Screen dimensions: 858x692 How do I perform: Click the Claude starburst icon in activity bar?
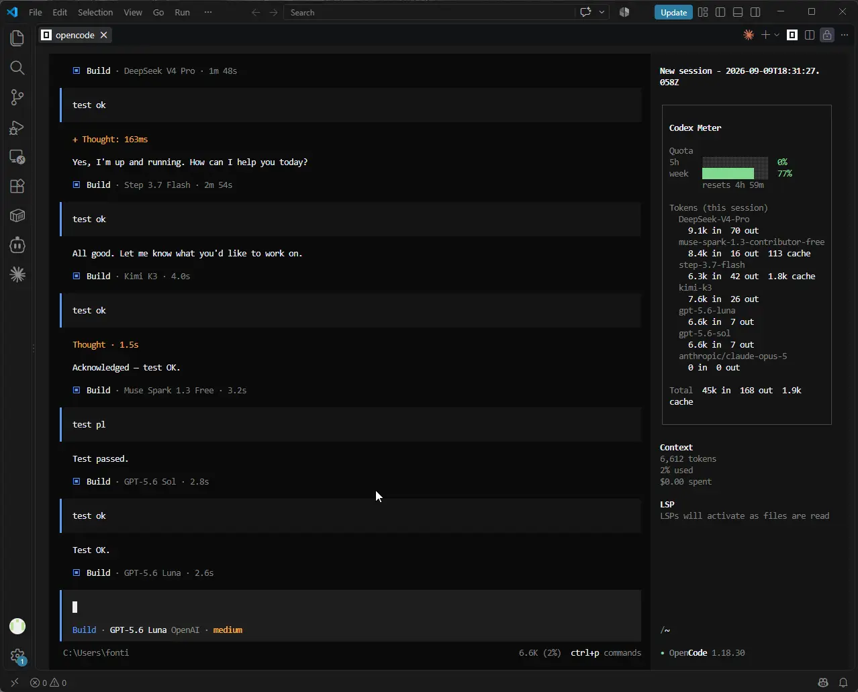pyautogui.click(x=17, y=274)
